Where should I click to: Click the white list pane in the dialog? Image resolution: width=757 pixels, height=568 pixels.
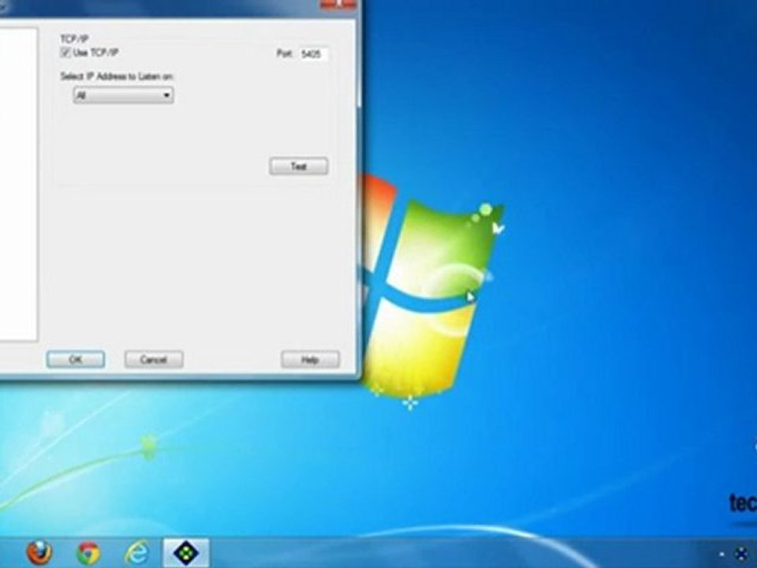(x=18, y=185)
